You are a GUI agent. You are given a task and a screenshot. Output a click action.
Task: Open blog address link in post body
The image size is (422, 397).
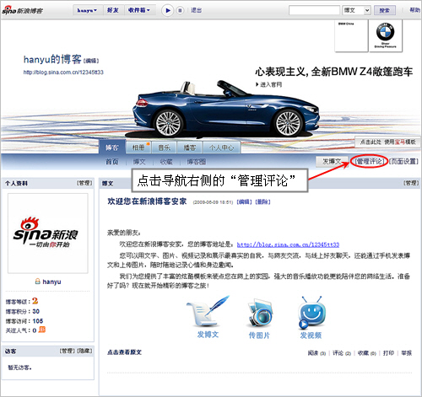tap(288, 244)
